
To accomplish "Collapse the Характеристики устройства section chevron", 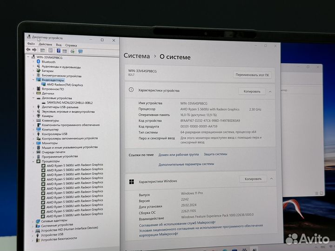I will pos(271,92).
